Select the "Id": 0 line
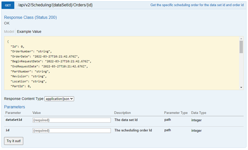 coord(17,47)
